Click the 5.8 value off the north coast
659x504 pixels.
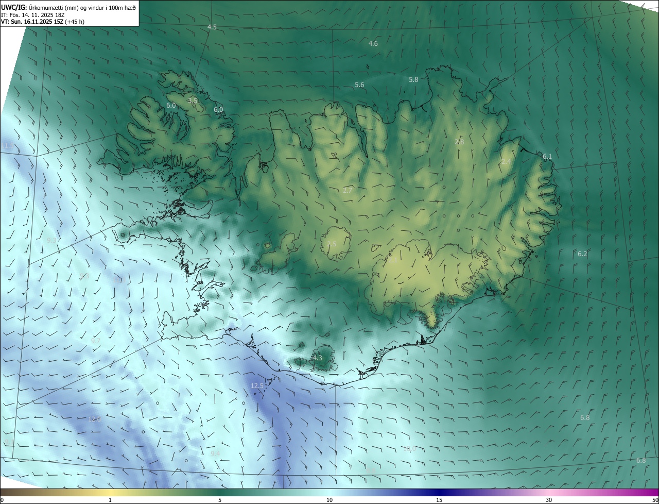click(x=413, y=79)
